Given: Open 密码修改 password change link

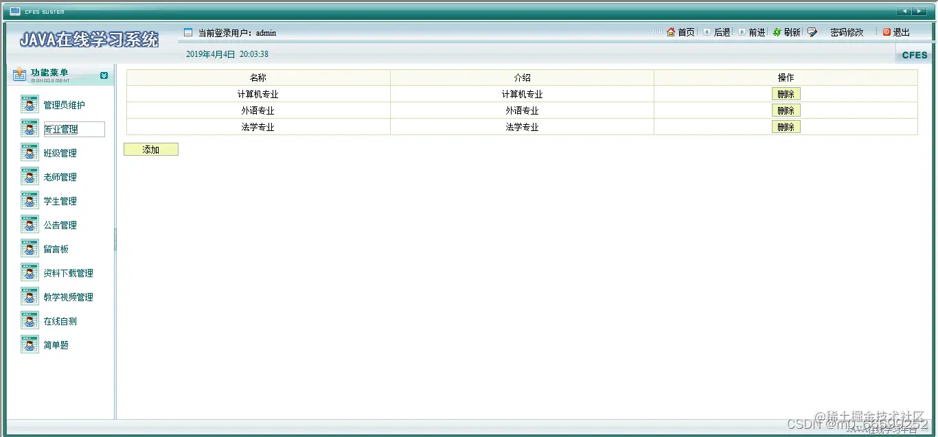Looking at the screenshot, I should 847,32.
